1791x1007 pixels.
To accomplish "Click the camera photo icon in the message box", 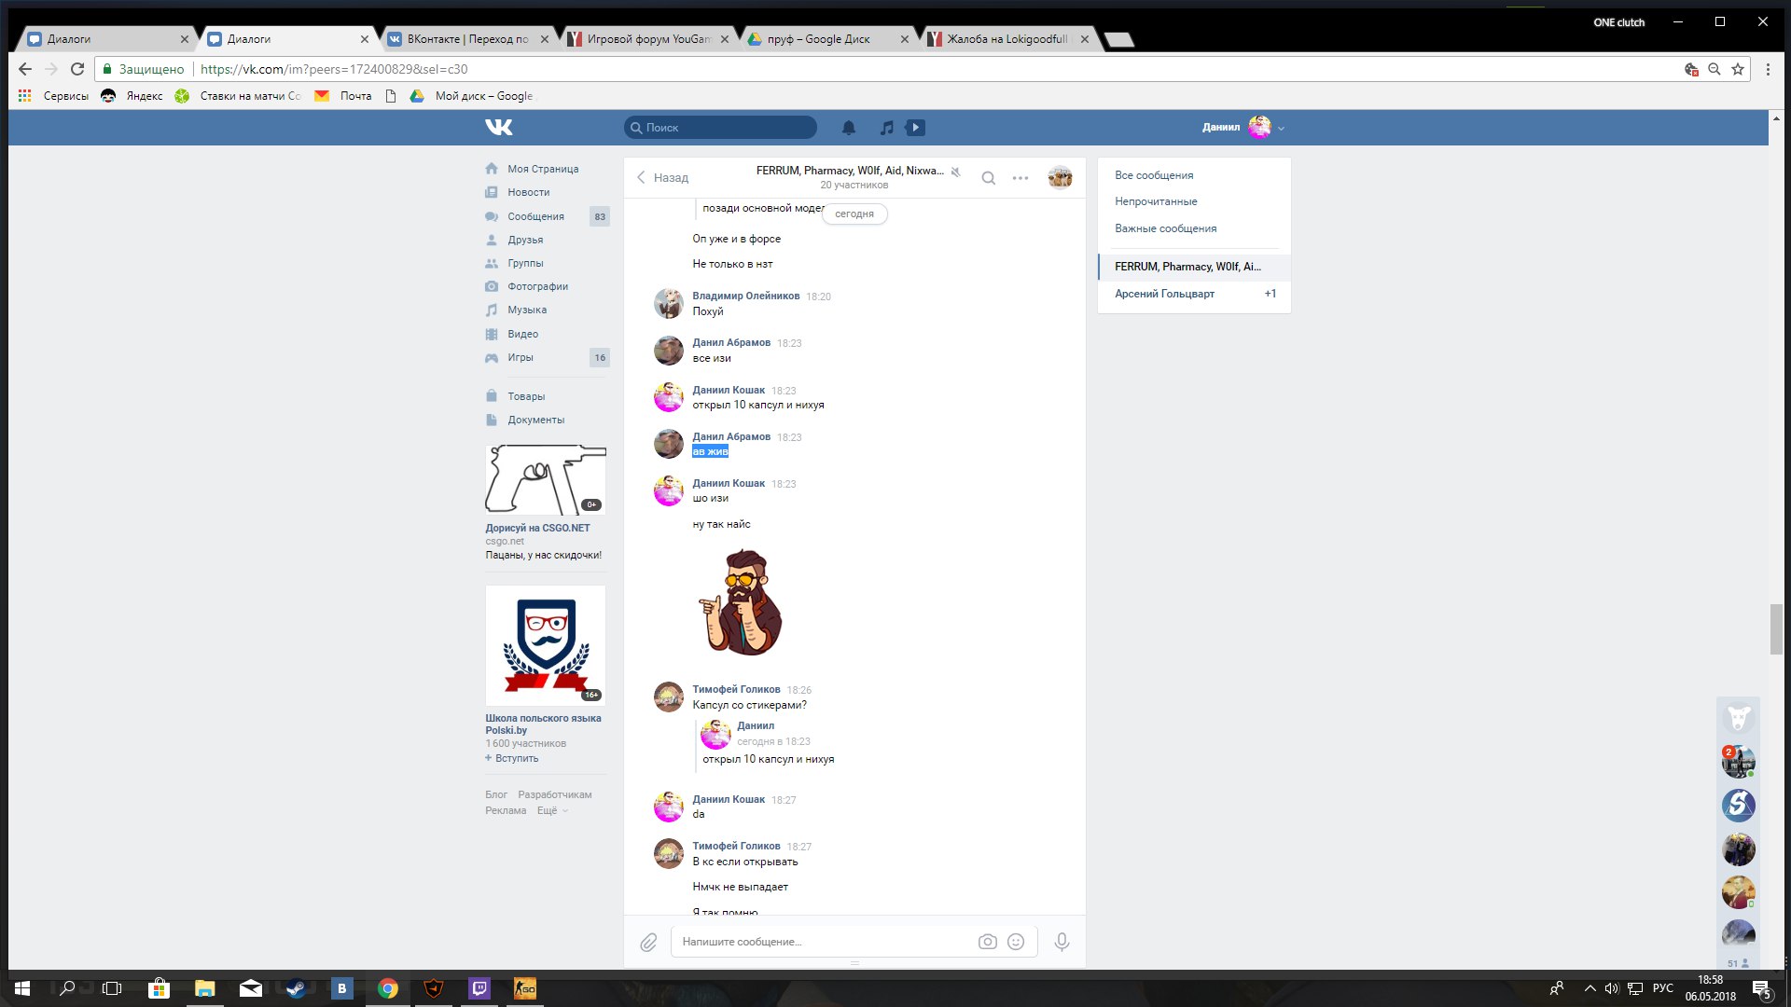I will coord(987,942).
